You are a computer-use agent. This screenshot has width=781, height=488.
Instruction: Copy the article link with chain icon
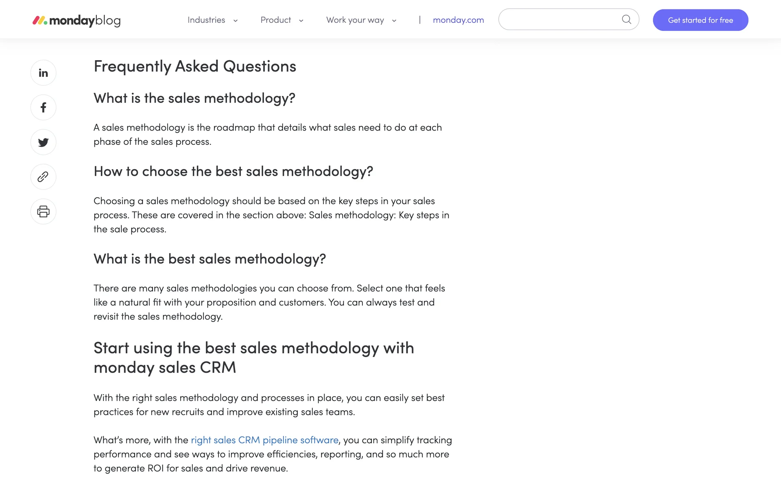(x=43, y=177)
